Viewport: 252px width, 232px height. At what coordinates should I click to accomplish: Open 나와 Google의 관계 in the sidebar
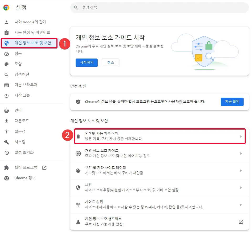(30, 22)
